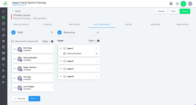Remove Lane 3 resource

point(96,69)
